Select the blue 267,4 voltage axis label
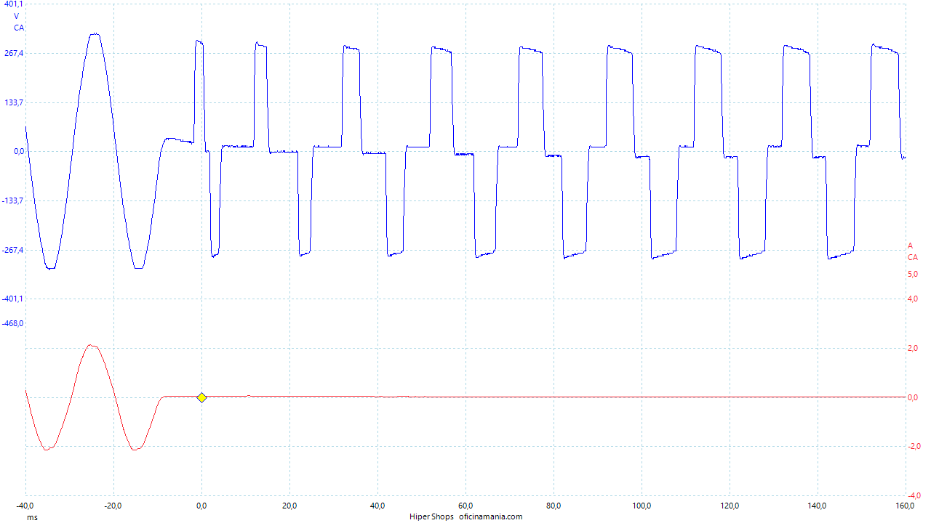The image size is (931, 523). click(15, 53)
